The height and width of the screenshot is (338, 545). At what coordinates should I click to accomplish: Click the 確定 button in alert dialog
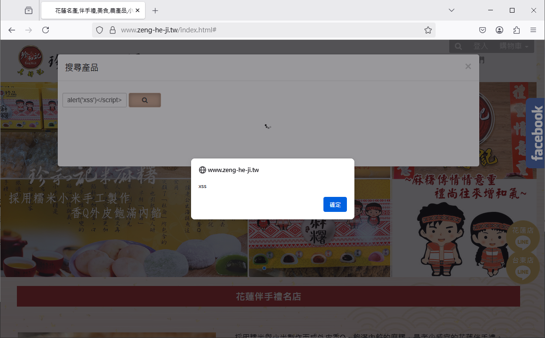(x=335, y=204)
